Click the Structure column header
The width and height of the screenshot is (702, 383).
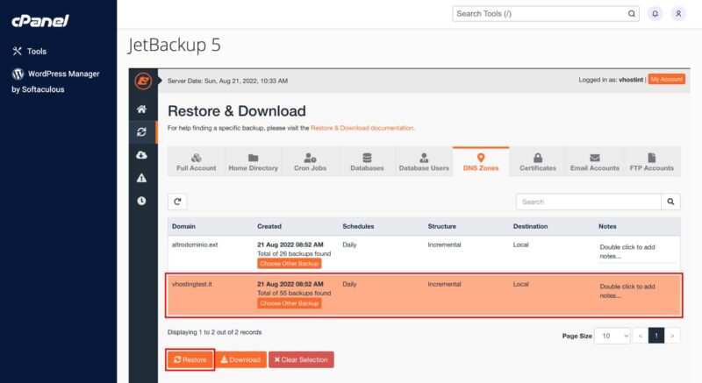[x=442, y=227]
